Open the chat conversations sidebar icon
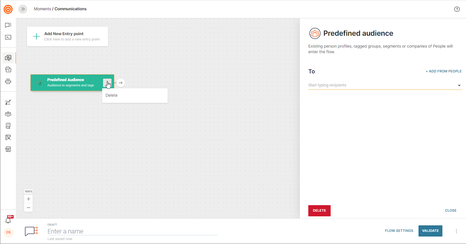 pyautogui.click(x=8, y=25)
